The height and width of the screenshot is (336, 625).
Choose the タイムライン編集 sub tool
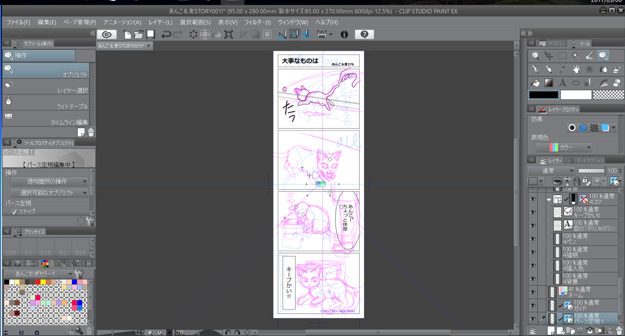46,118
